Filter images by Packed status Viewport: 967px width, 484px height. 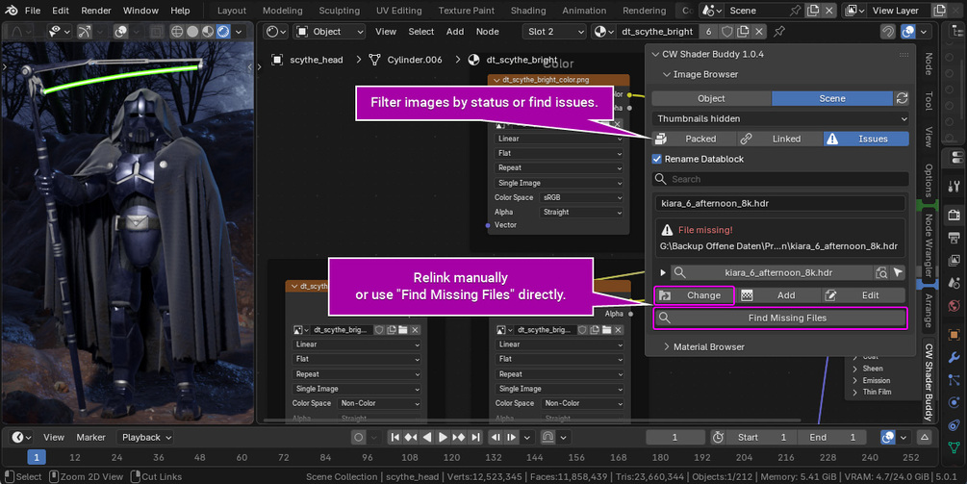[695, 139]
